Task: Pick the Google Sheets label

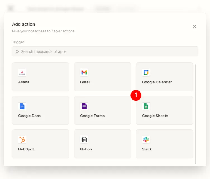Action: [155, 116]
